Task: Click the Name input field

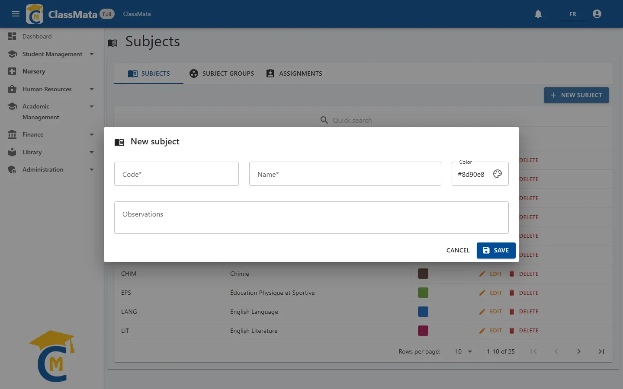Action: (x=345, y=174)
